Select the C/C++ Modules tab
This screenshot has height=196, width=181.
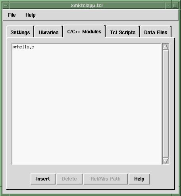click(84, 32)
